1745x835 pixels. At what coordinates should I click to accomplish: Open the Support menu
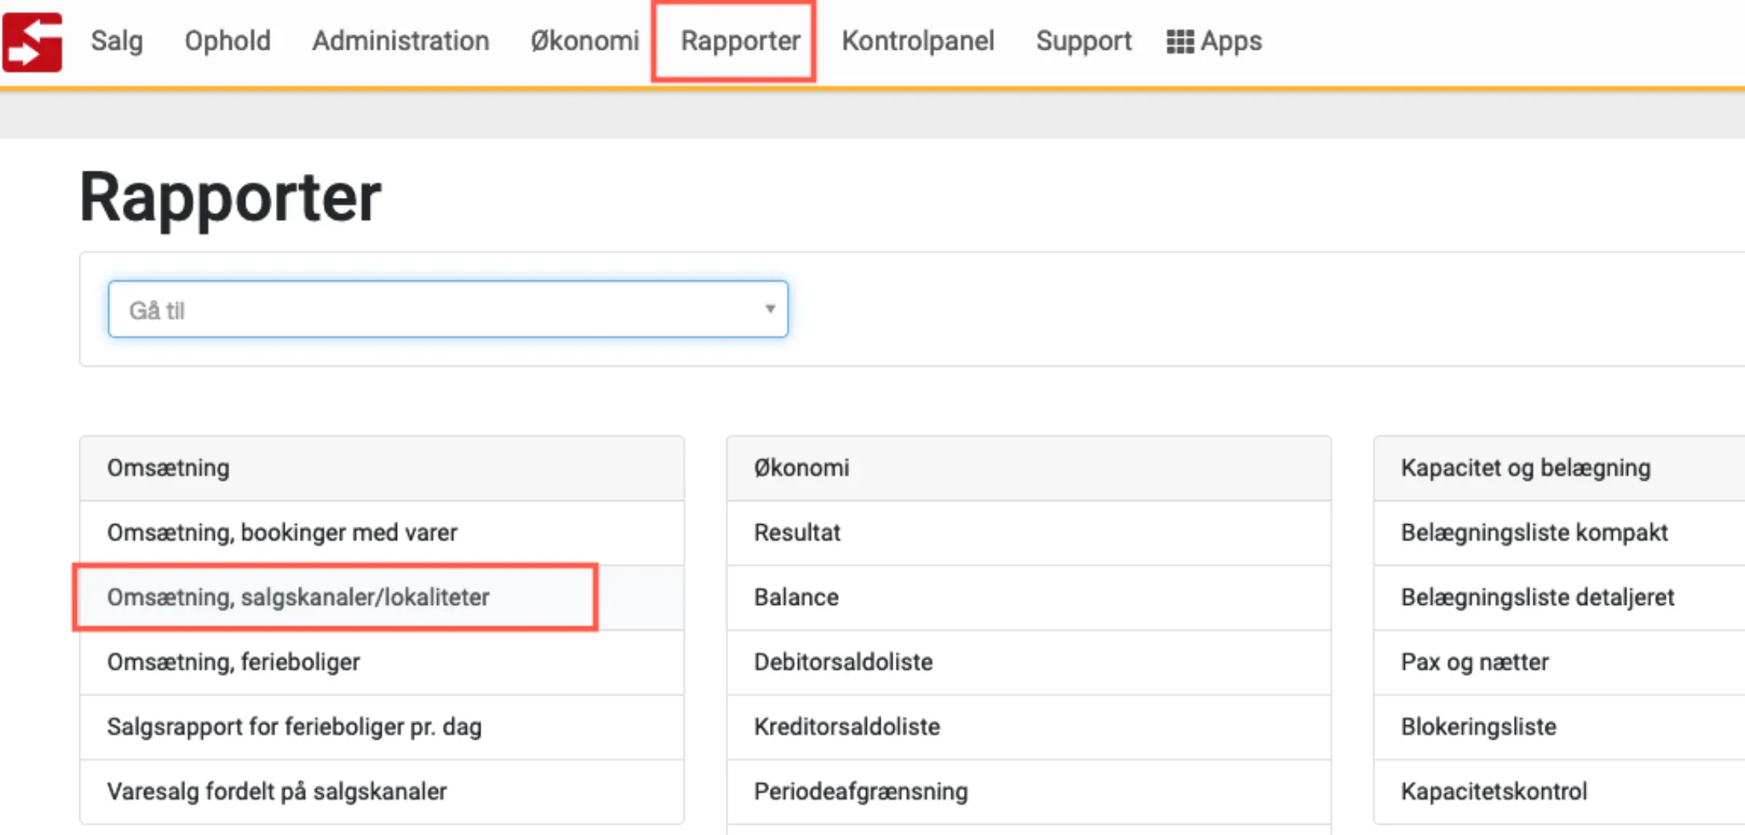[1083, 41]
